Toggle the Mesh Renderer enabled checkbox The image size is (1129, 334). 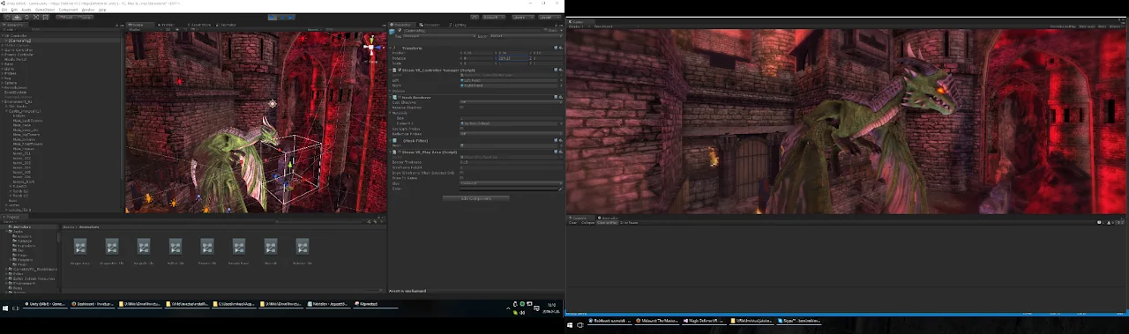400,96
